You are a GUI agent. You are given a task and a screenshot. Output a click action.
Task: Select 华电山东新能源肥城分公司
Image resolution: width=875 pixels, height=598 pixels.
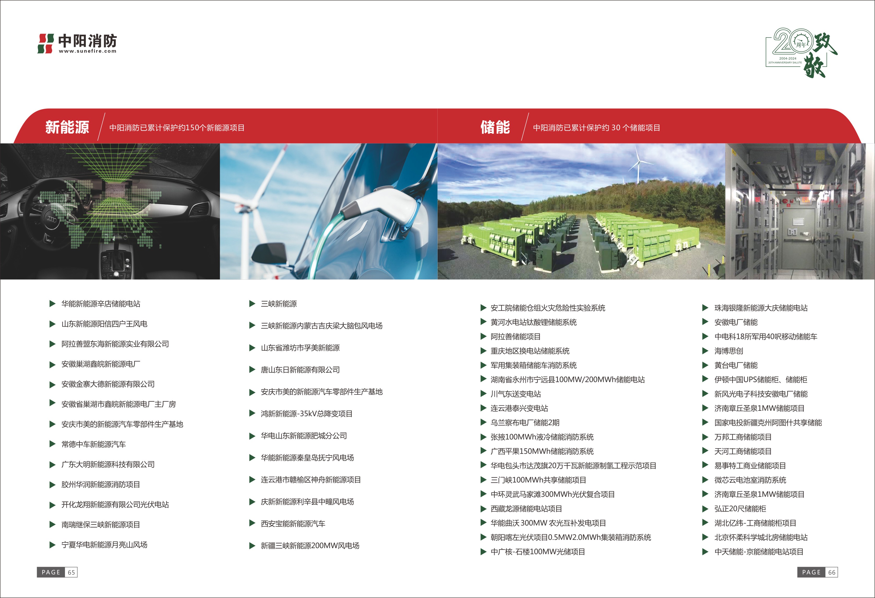(x=304, y=436)
